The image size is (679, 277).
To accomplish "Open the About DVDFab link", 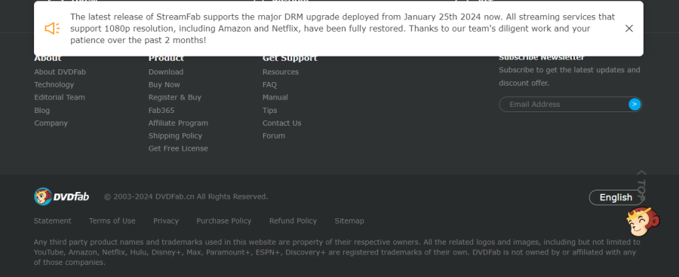I will click(x=60, y=72).
